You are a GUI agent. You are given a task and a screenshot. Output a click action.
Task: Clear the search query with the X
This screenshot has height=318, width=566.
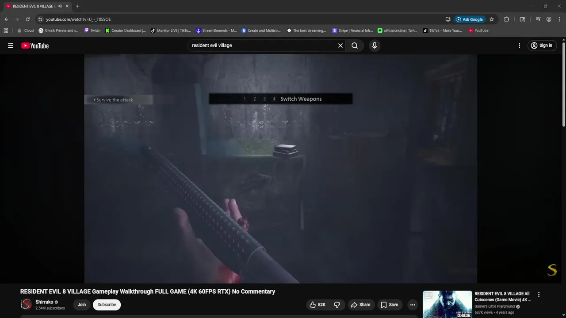tap(340, 45)
